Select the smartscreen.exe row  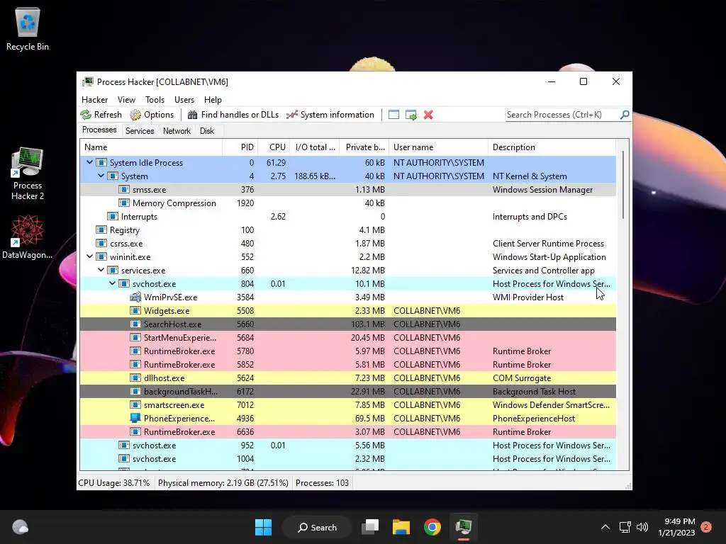click(347, 404)
